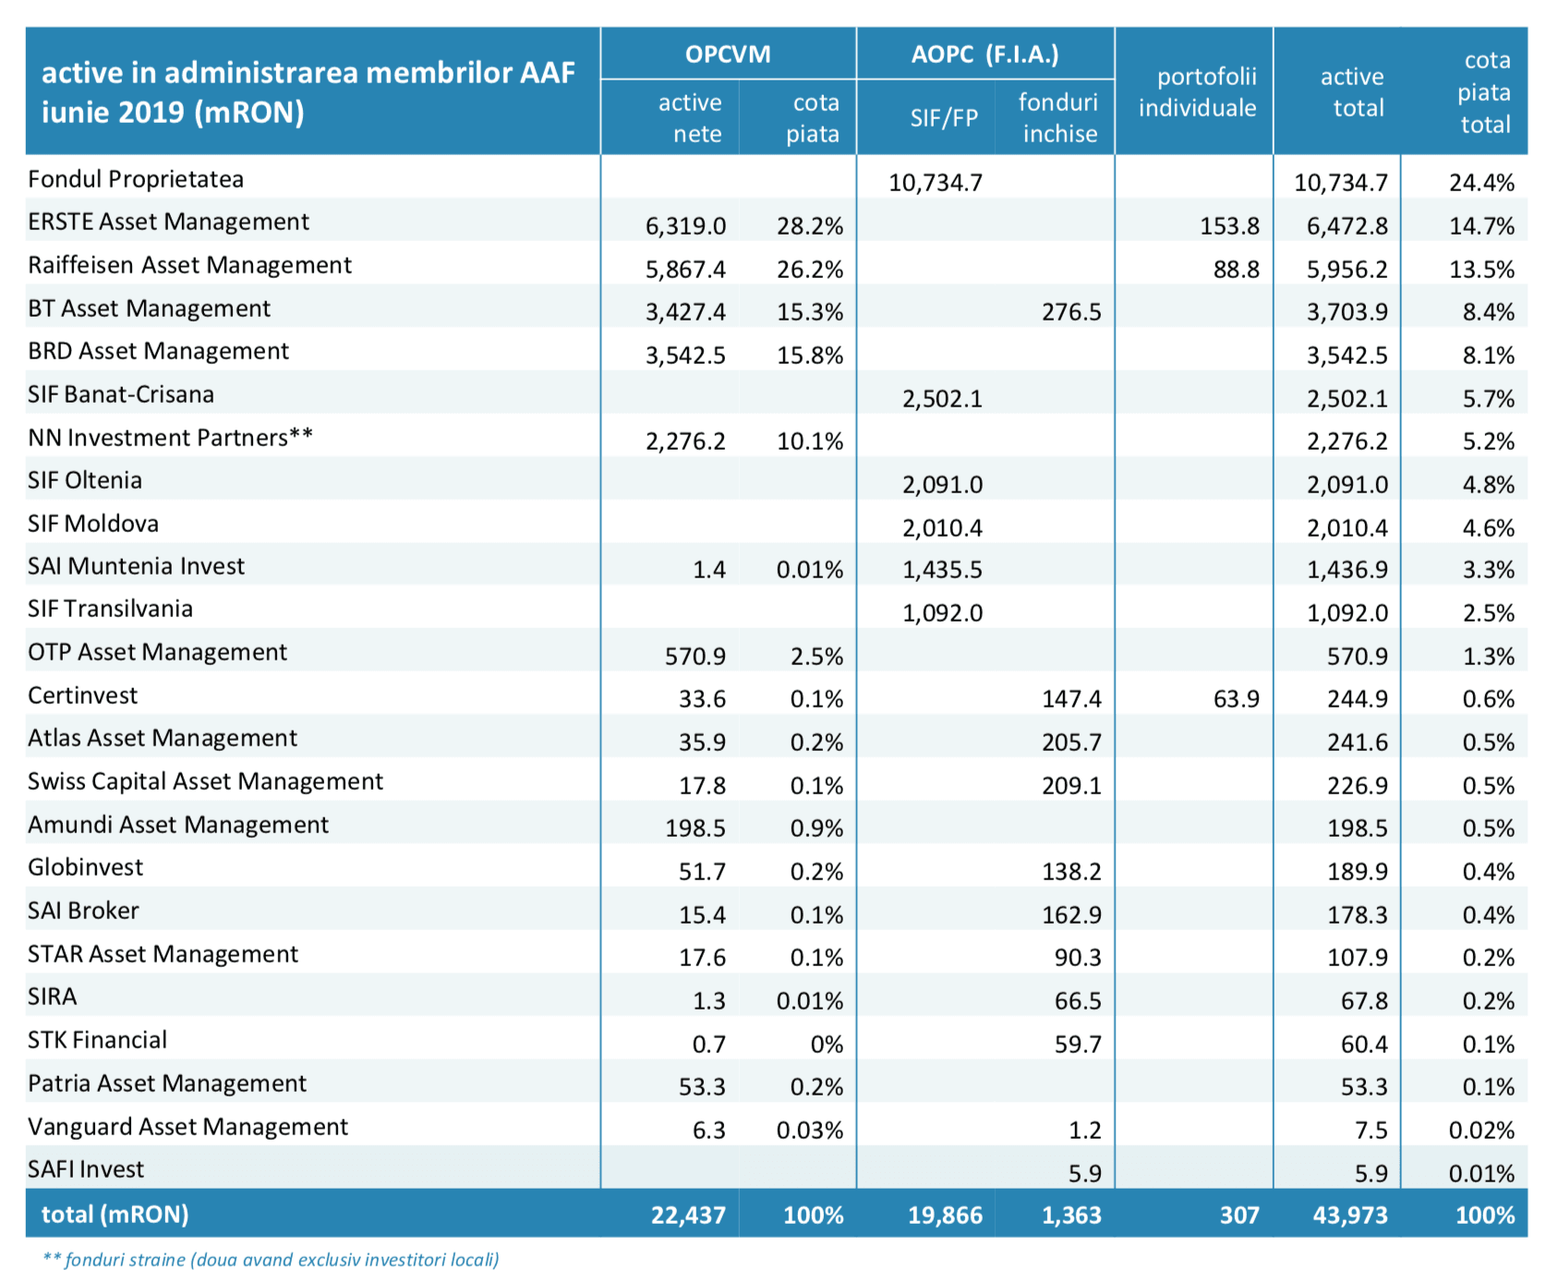The image size is (1546, 1282).
Task: Select the SAI Muntenia Invest row name
Action: (136, 566)
